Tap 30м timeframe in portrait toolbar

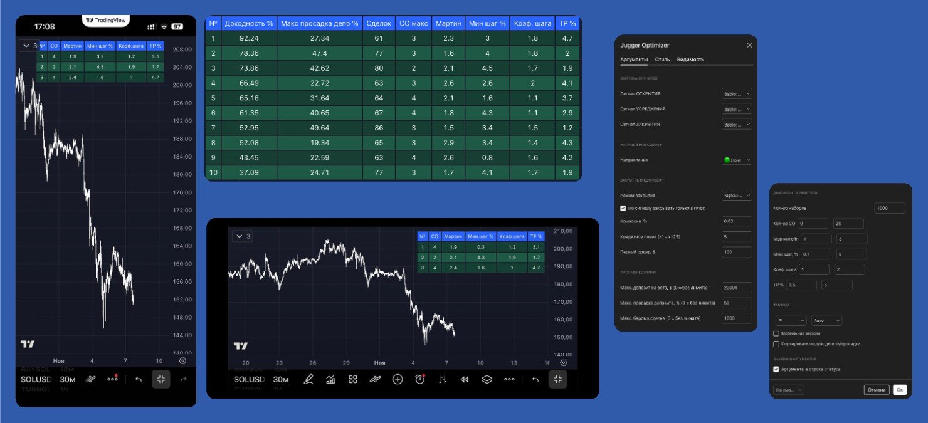click(x=68, y=380)
